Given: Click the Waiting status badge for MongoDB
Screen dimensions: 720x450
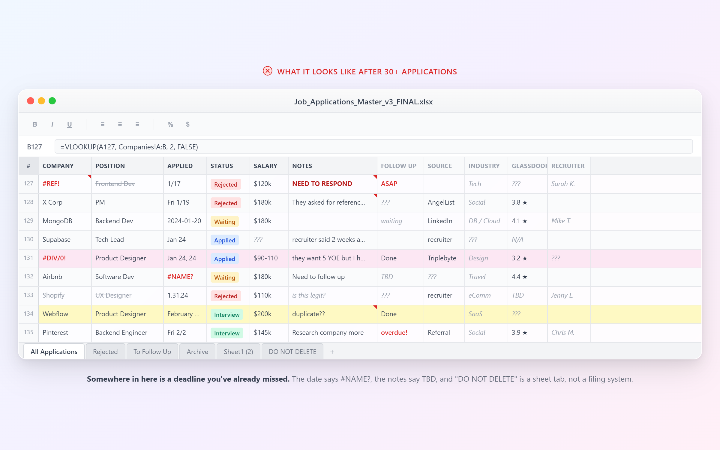Looking at the screenshot, I should (x=224, y=221).
